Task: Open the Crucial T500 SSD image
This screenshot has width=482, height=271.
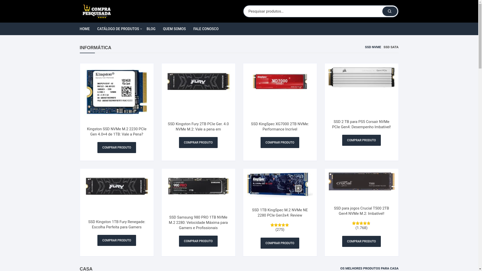Action: click(x=361, y=182)
